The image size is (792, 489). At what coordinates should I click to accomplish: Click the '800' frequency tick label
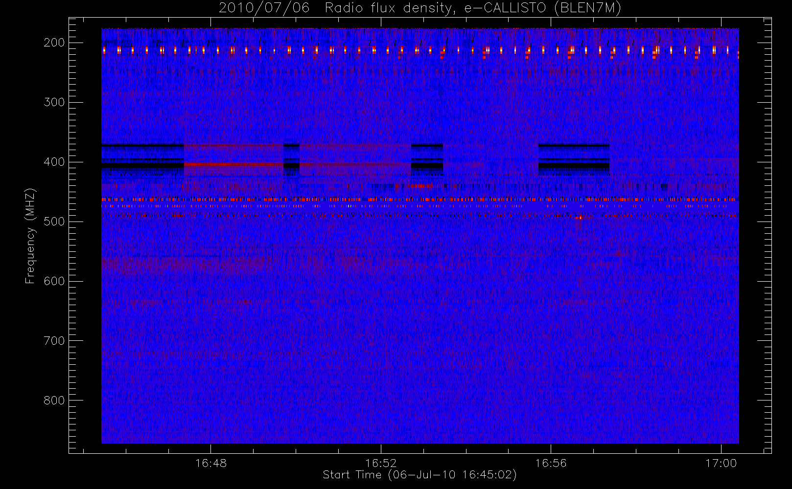pos(54,400)
